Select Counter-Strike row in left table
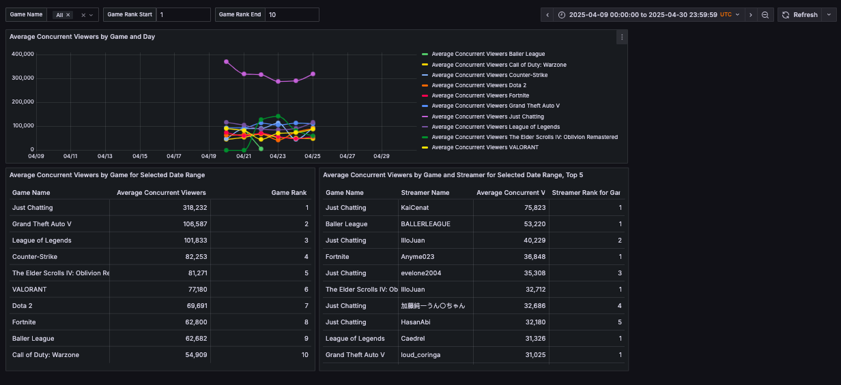Screen dimensions: 841x385 (160, 257)
